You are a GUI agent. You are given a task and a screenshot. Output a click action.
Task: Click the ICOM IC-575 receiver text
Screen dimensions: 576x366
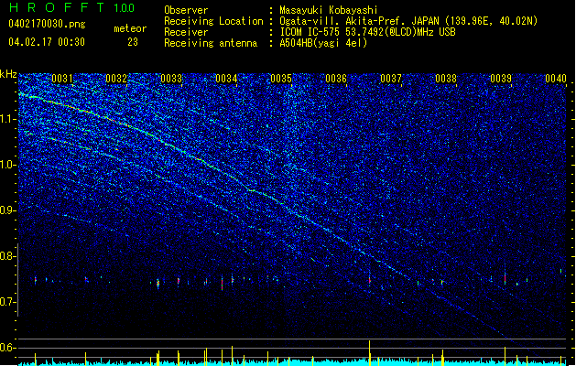(367, 32)
